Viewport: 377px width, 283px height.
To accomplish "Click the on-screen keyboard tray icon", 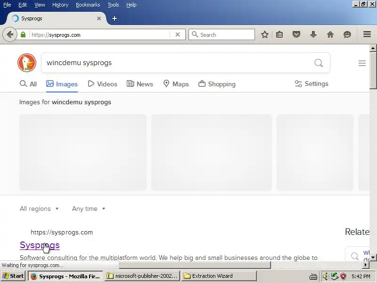I will 313,276.
